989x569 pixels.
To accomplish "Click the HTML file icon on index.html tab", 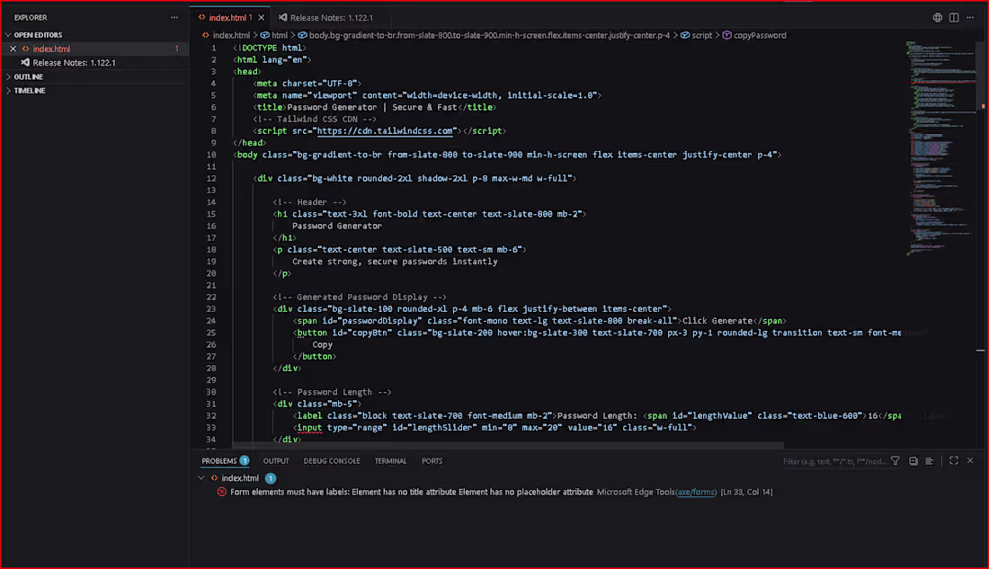I will [201, 18].
